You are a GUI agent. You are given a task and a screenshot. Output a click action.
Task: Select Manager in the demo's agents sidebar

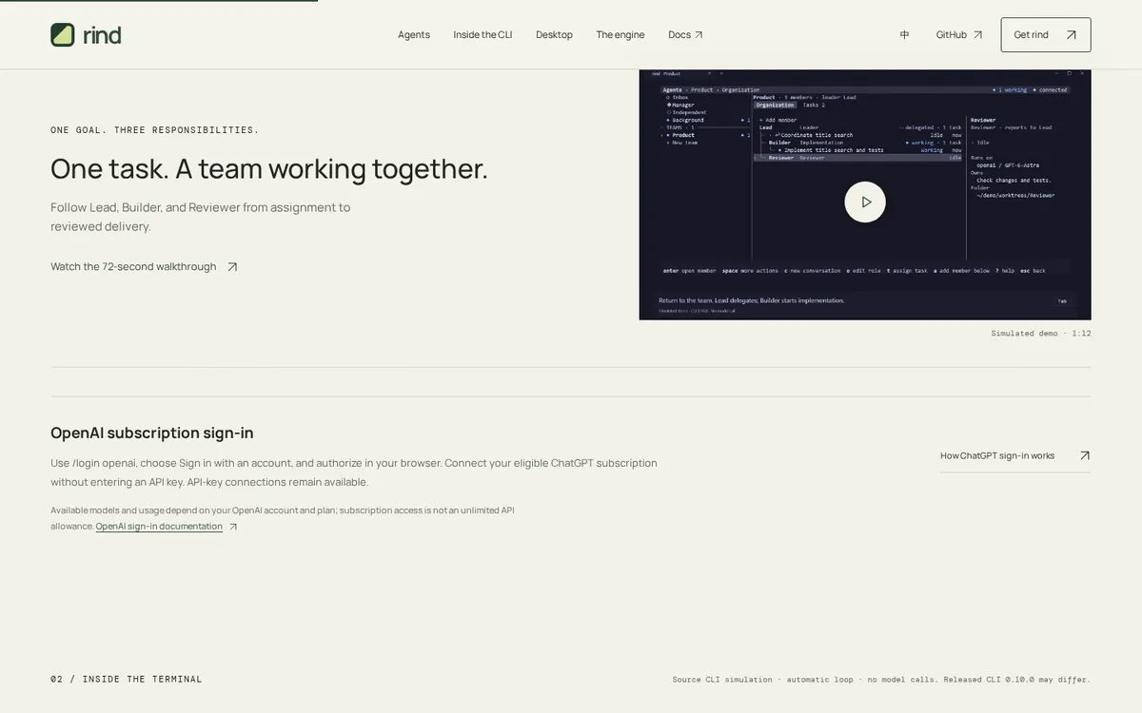coord(681,105)
